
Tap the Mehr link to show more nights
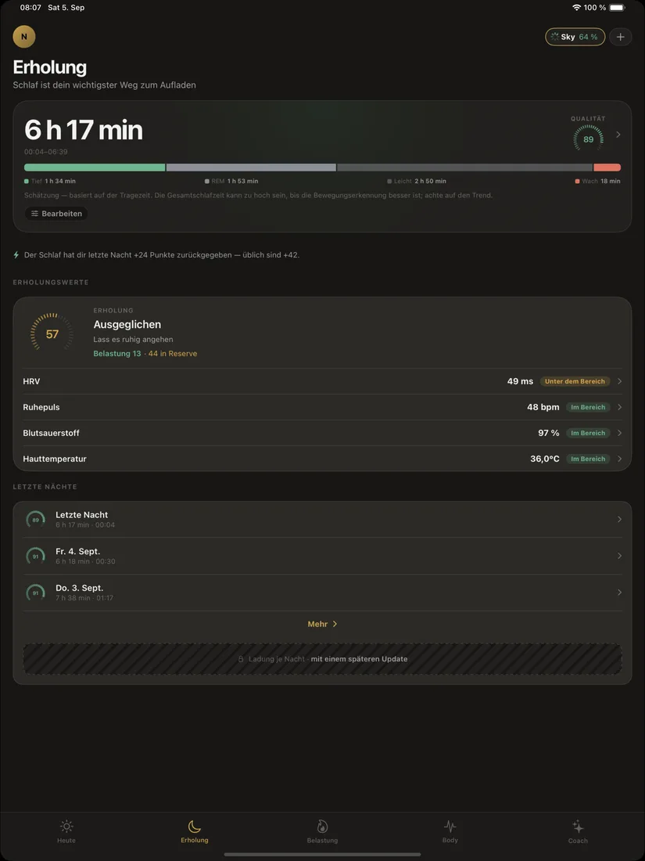tap(322, 624)
